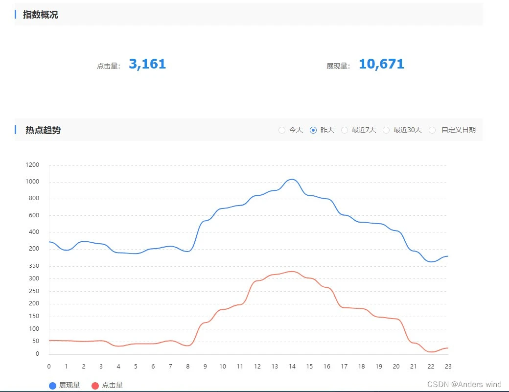Click the red 点击量 legend dot

coord(95,386)
